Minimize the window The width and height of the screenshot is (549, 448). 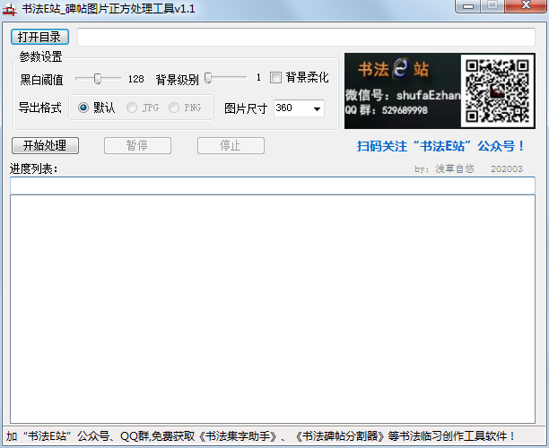(467, 6)
